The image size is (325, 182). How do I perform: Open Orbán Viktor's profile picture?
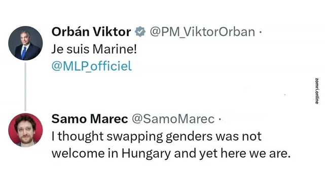25,43
